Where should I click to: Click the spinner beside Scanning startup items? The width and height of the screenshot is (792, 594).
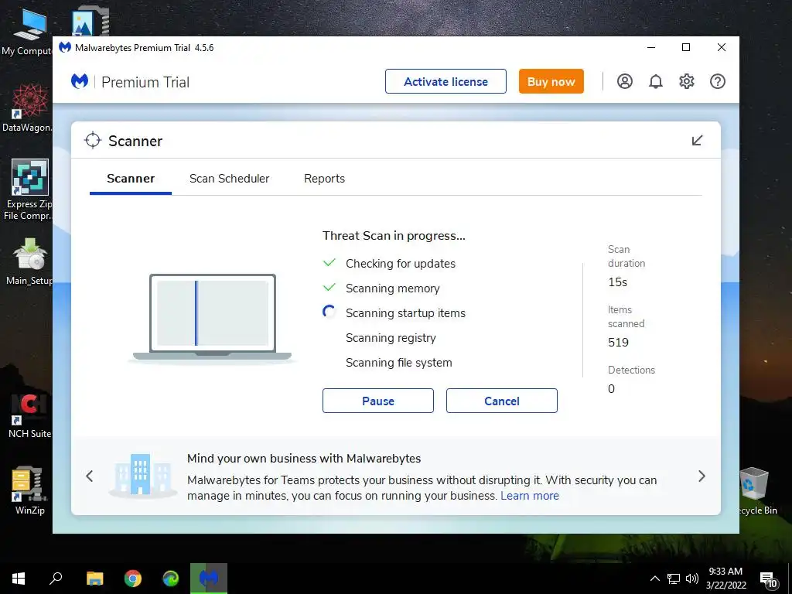pos(329,312)
